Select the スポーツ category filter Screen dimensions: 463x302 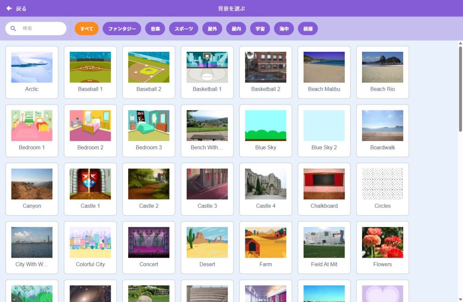[184, 29]
